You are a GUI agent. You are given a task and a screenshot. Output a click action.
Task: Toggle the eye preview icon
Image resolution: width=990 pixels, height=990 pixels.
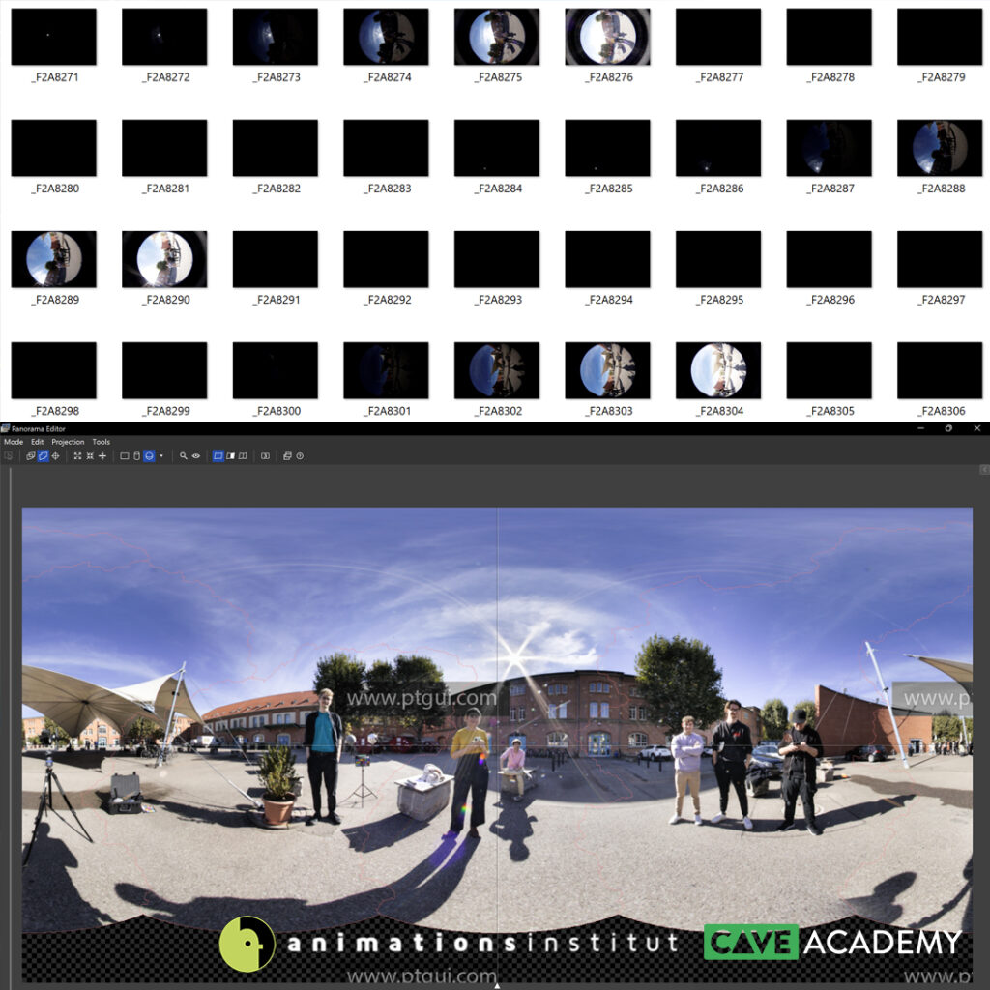(195, 455)
